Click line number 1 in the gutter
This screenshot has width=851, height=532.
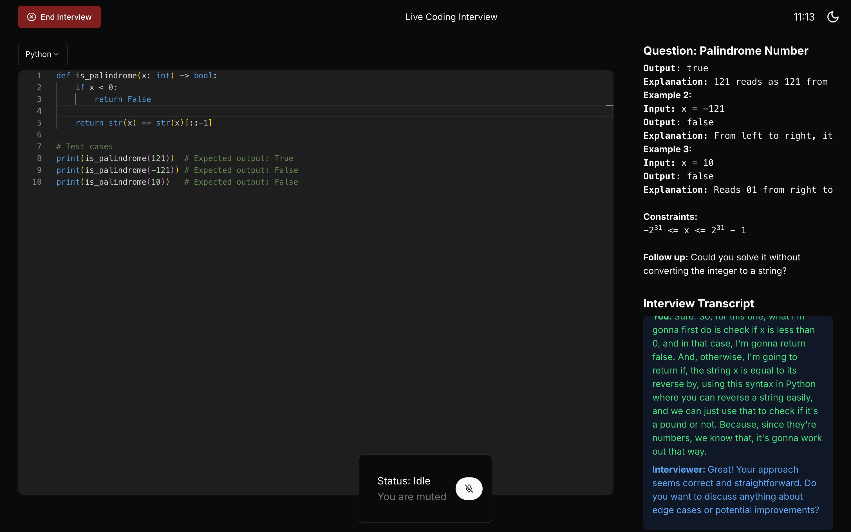point(39,76)
